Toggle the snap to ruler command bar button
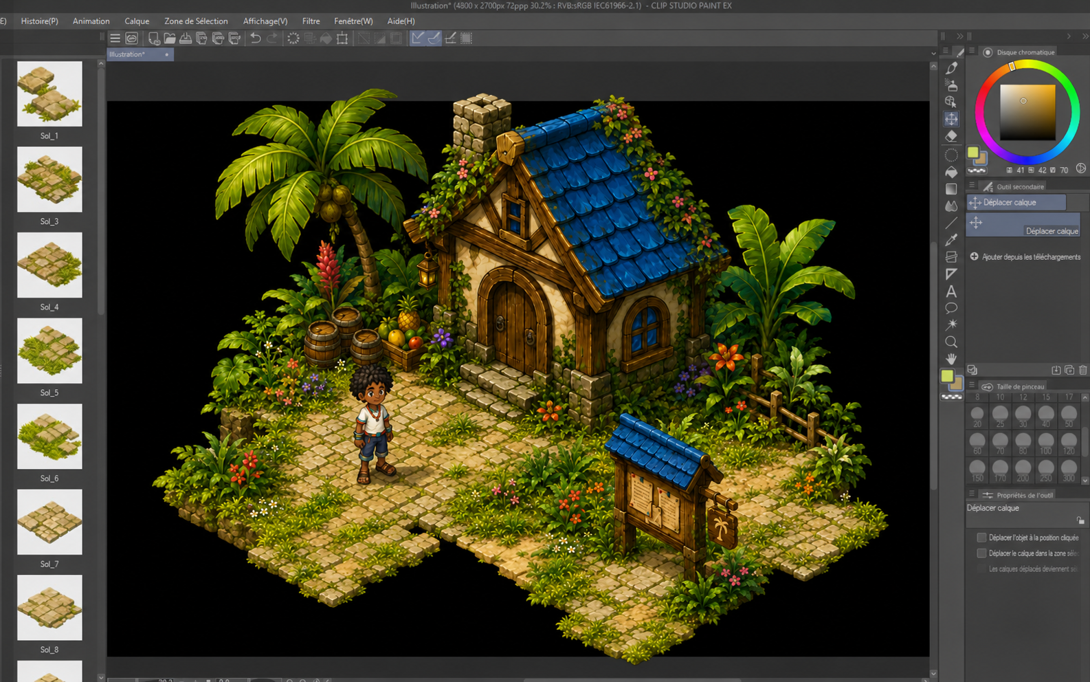The image size is (1090, 682). (x=418, y=38)
